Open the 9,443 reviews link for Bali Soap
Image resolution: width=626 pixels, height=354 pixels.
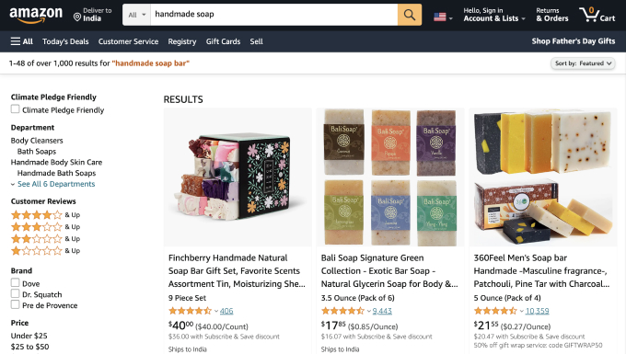coord(382,311)
